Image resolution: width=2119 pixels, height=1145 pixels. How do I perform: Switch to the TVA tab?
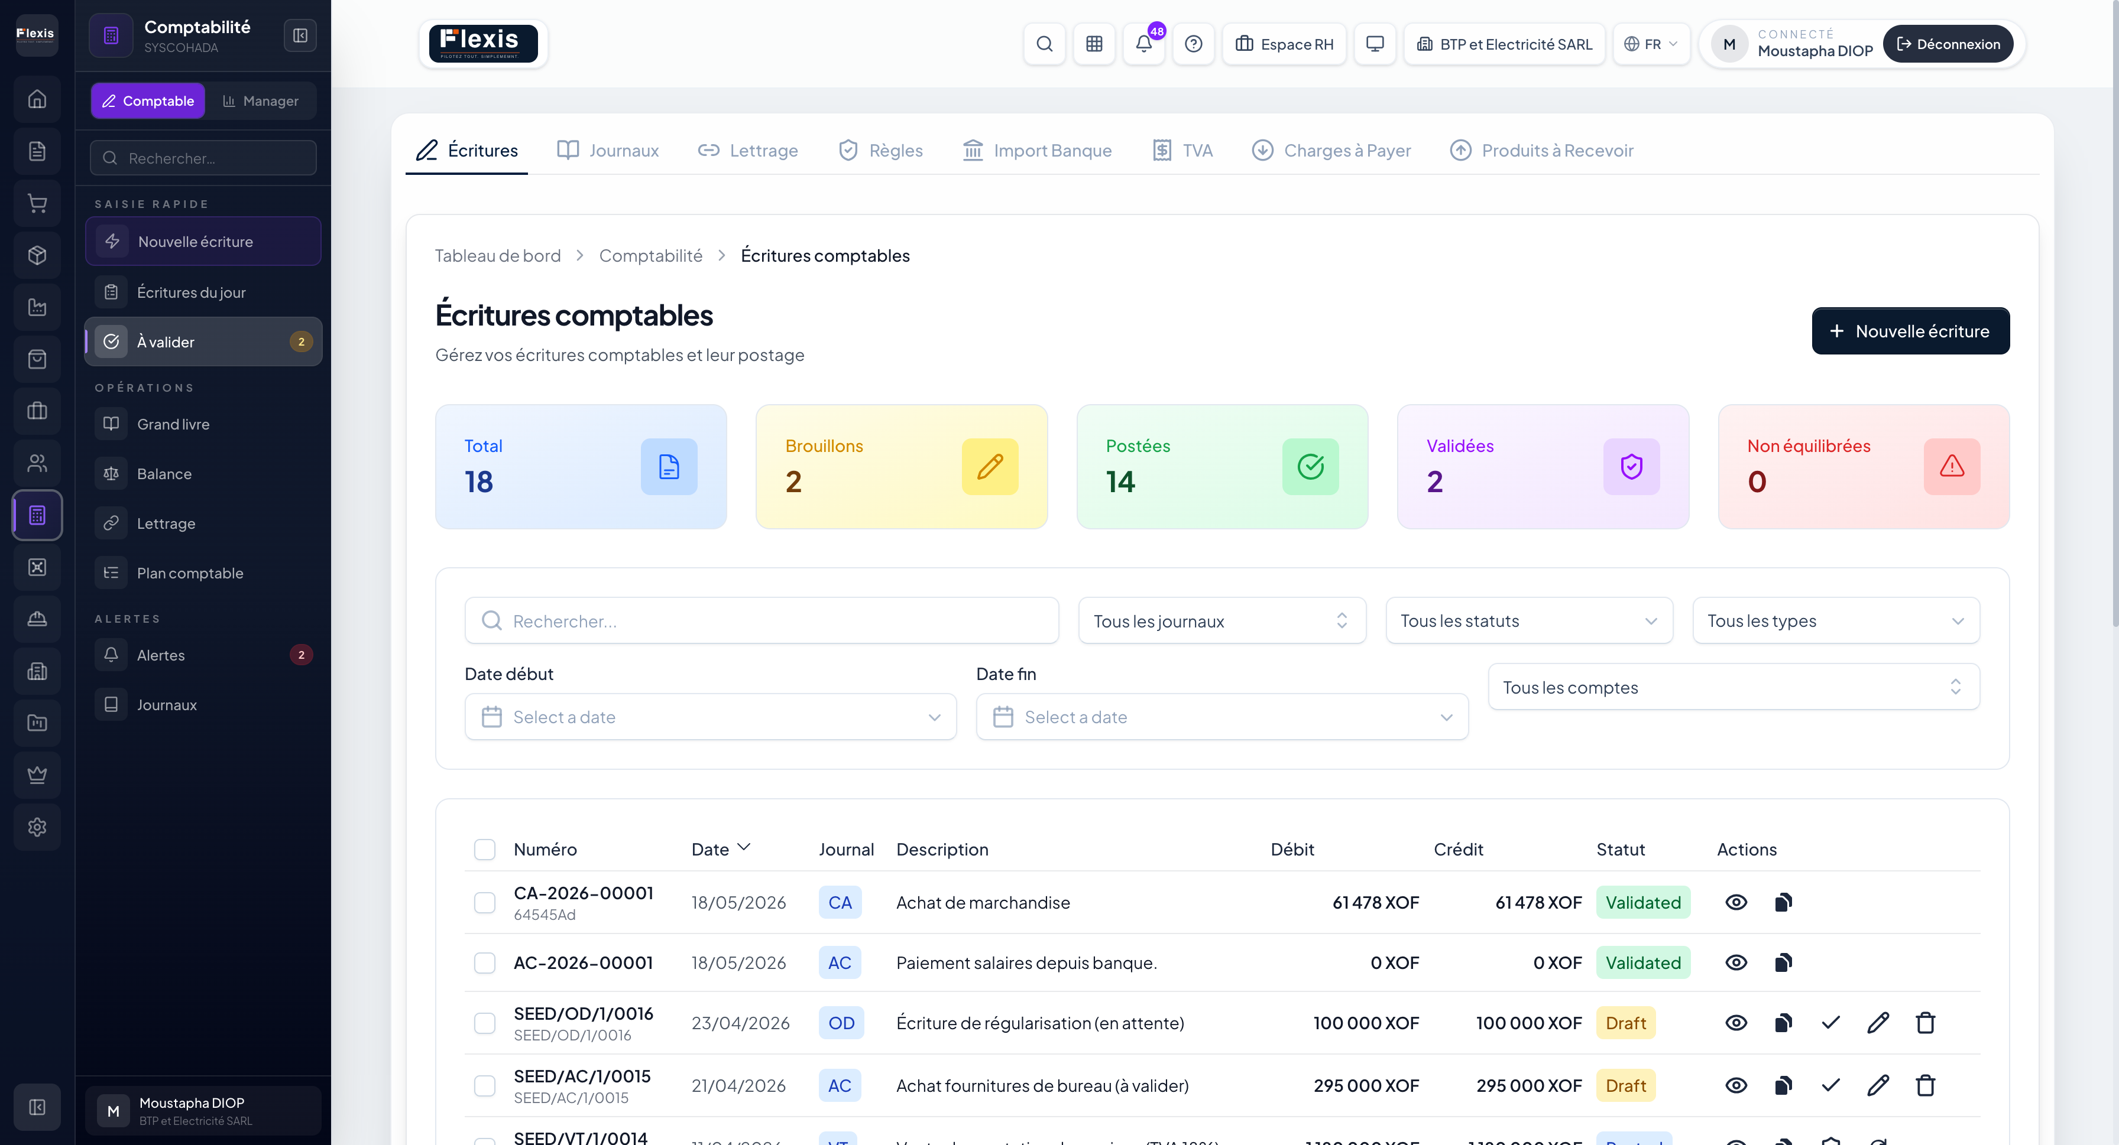coord(1182,151)
